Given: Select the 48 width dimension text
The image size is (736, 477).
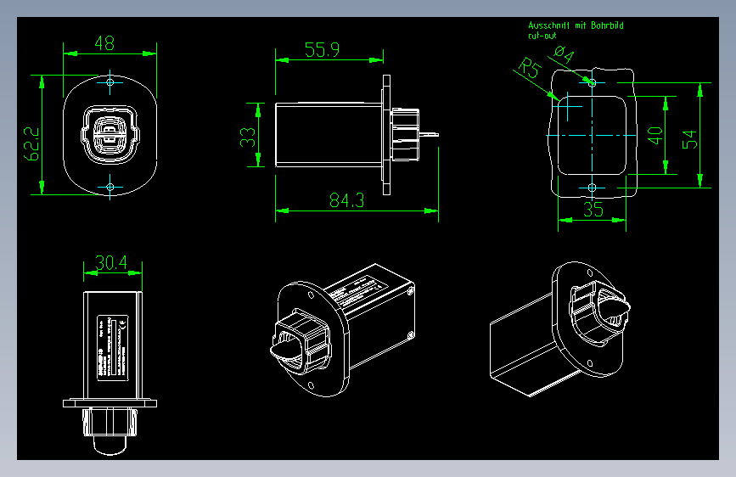Looking at the screenshot, I should 104,43.
